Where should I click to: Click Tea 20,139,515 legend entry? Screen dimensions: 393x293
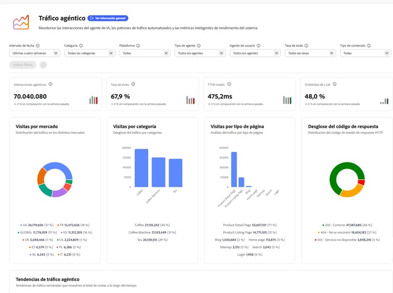point(152,240)
